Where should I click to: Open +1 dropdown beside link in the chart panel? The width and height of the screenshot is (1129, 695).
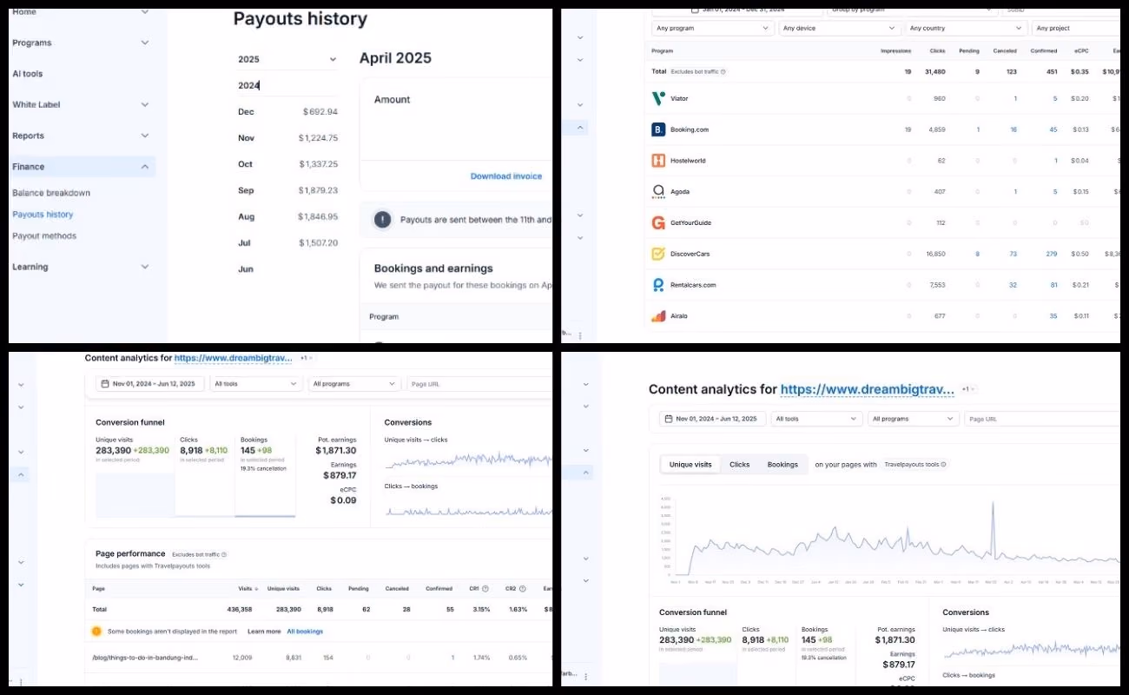(x=967, y=389)
